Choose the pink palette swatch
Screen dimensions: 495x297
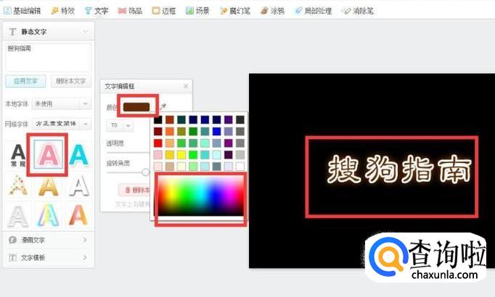point(157,154)
